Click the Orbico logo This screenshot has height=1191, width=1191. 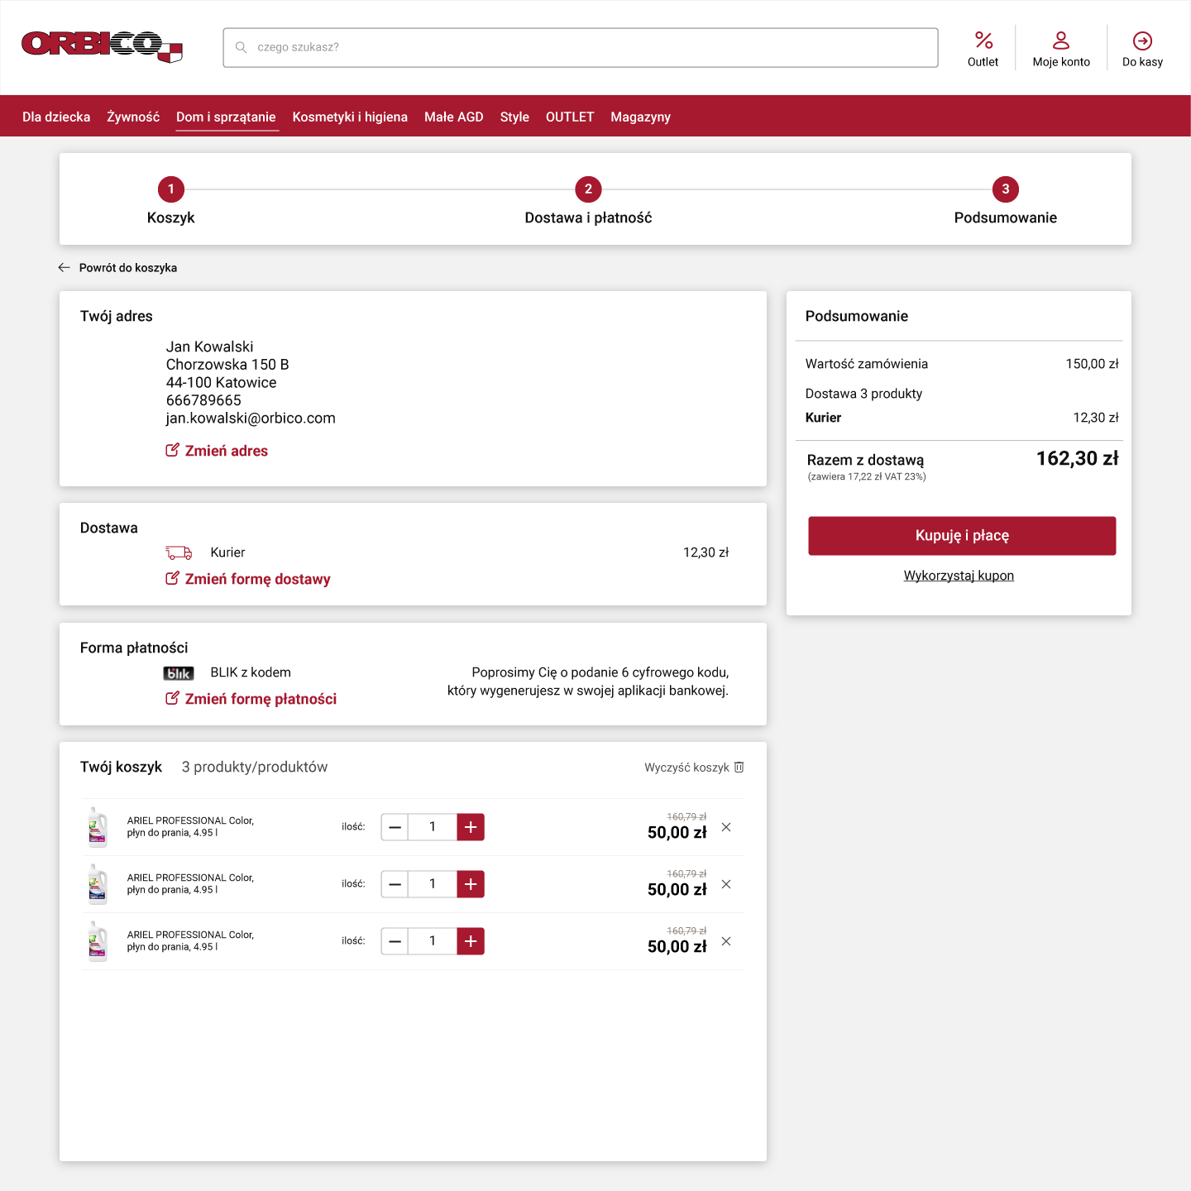coord(102,46)
